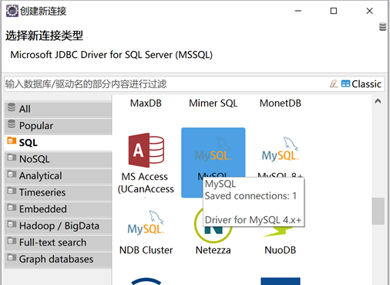The height and width of the screenshot is (285, 390).
Task: Choose the MaxDB driver entry
Action: click(146, 103)
